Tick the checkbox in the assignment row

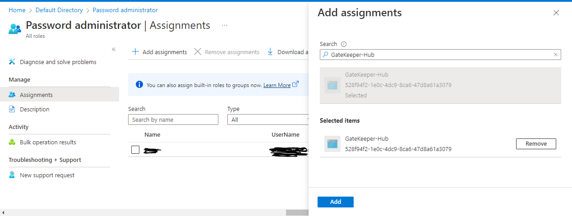(135, 150)
